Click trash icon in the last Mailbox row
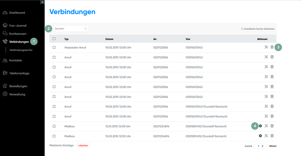Image resolution: width=302 pixels, height=156 pixels. click(x=272, y=136)
